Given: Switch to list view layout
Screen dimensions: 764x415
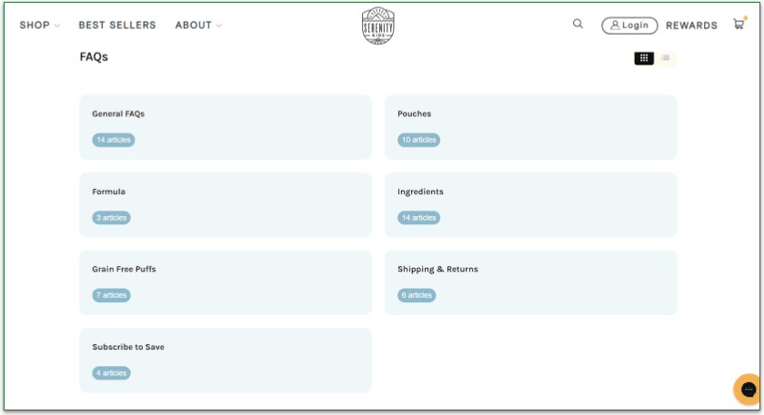Looking at the screenshot, I should (x=666, y=58).
